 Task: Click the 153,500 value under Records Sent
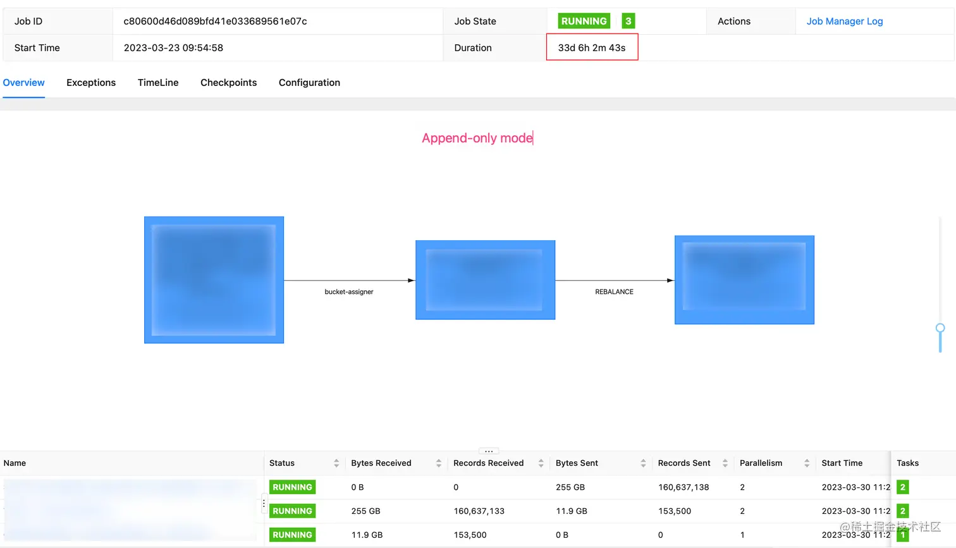click(x=675, y=511)
